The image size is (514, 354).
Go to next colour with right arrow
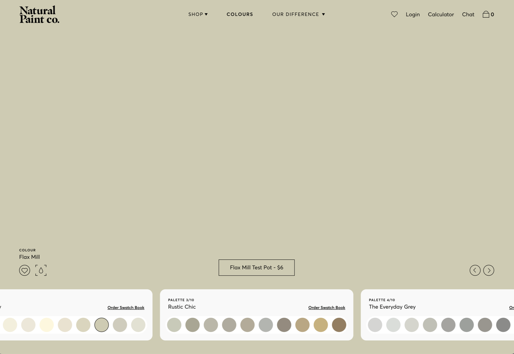coord(489,270)
